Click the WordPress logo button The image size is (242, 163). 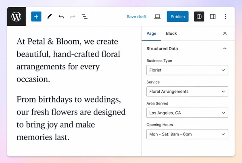pos(17,17)
